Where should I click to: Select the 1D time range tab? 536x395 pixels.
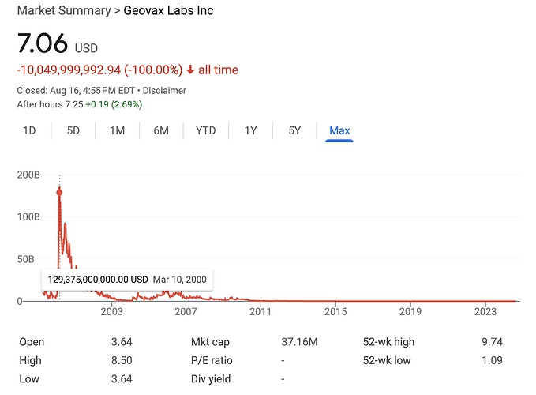point(28,130)
